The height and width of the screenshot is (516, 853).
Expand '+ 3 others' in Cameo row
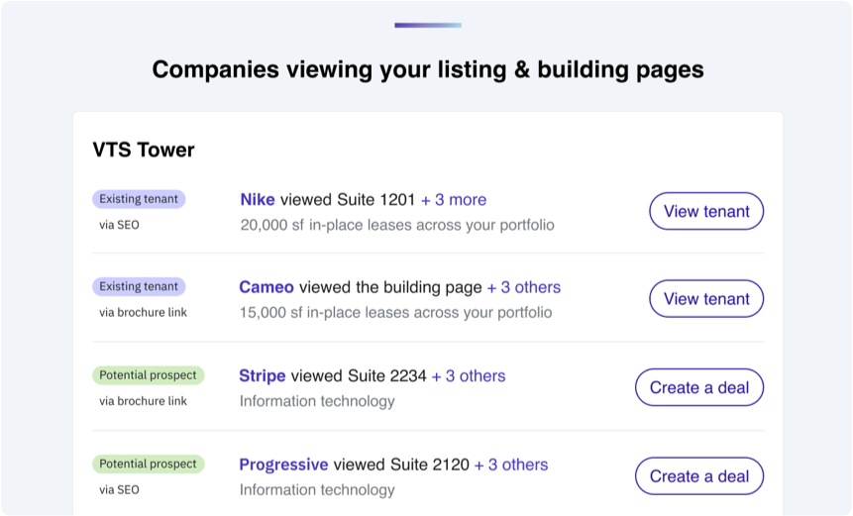pos(523,287)
